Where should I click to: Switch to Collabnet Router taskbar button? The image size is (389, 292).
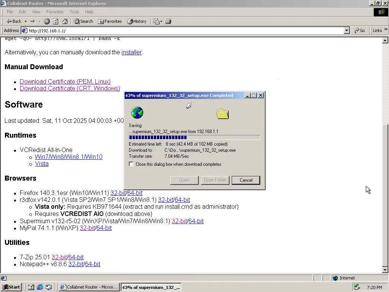(x=89, y=287)
